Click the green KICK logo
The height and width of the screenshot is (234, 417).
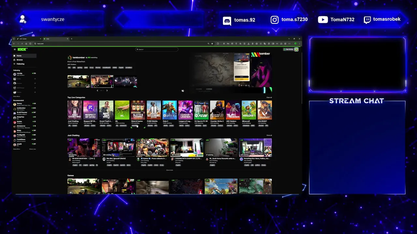[x=22, y=49]
